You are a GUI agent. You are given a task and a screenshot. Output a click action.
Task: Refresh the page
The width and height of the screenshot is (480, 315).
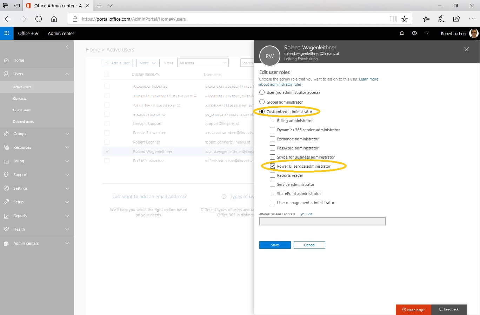(x=39, y=19)
